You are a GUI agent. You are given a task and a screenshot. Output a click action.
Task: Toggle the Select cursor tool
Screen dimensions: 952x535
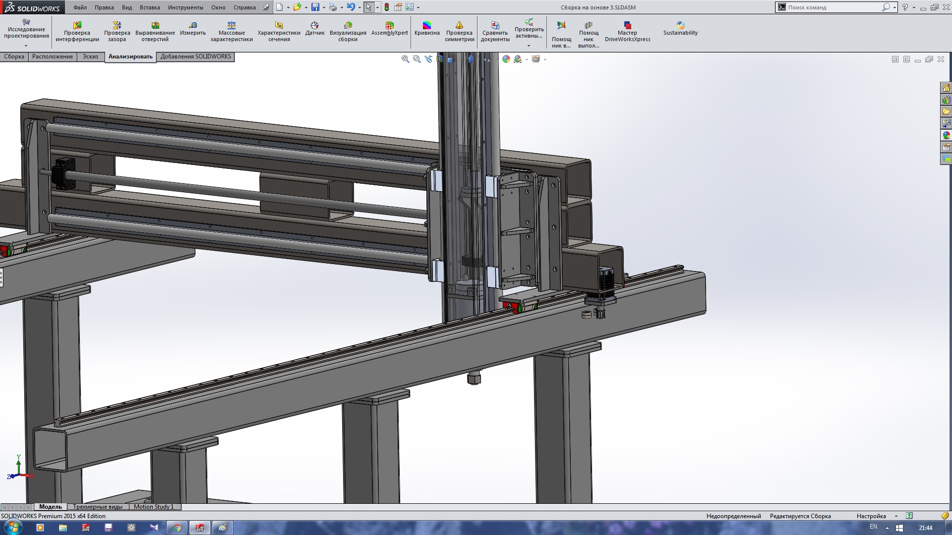(x=368, y=7)
